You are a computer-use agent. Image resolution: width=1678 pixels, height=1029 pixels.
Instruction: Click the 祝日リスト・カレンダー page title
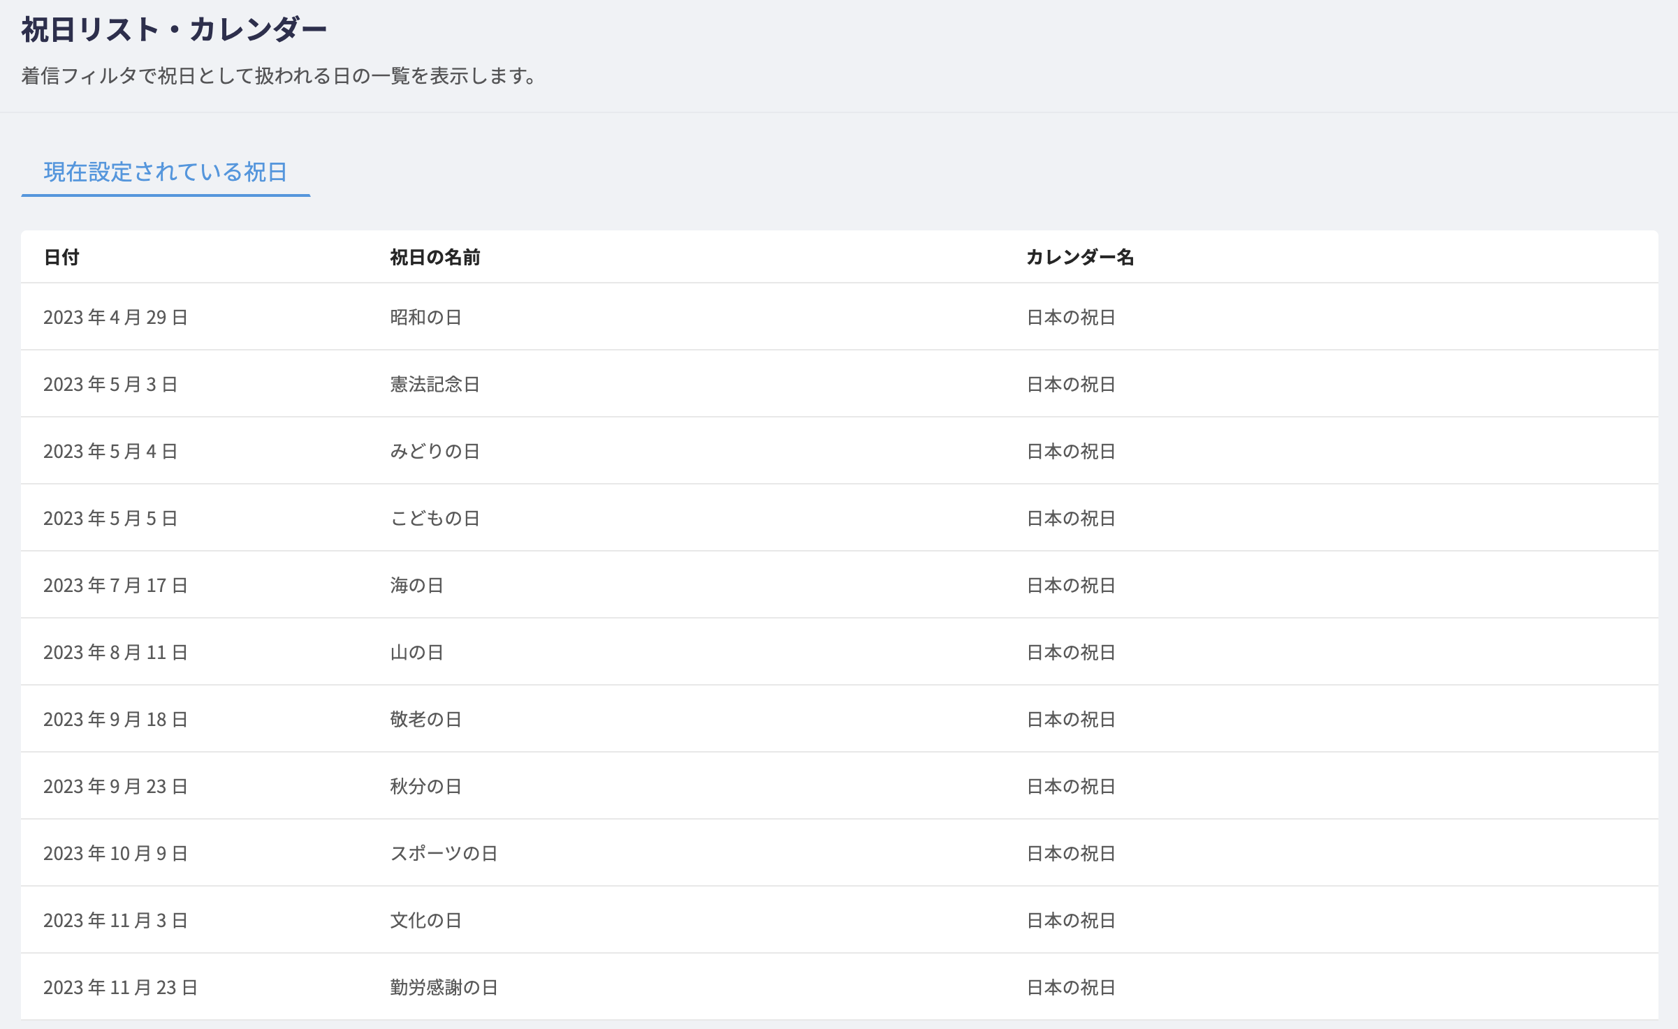click(174, 29)
